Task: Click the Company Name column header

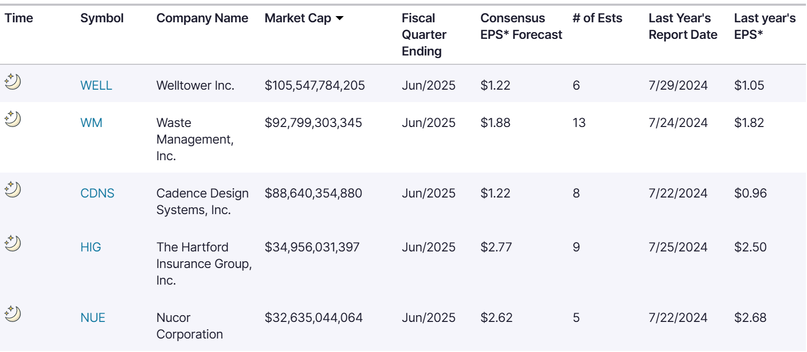Action: click(202, 19)
